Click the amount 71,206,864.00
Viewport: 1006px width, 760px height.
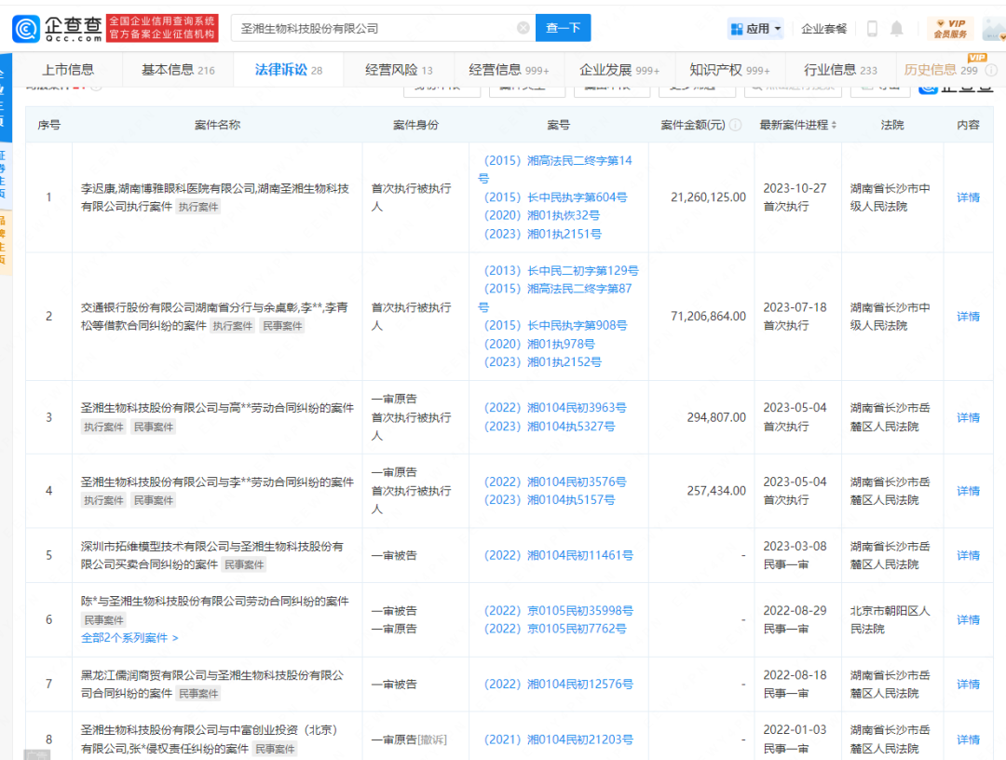click(x=708, y=317)
